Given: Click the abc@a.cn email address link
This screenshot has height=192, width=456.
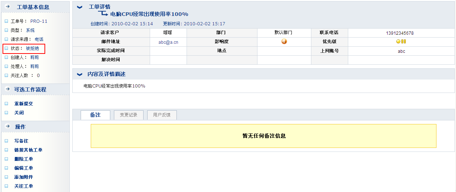Looking at the screenshot, I should coord(168,42).
